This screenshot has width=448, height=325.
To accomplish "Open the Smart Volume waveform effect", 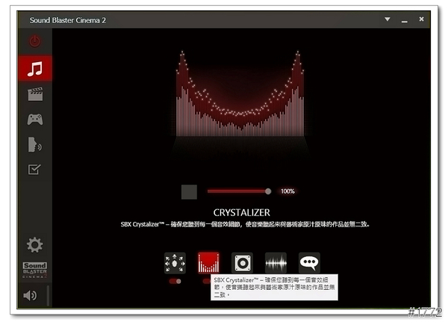I will tap(276, 263).
